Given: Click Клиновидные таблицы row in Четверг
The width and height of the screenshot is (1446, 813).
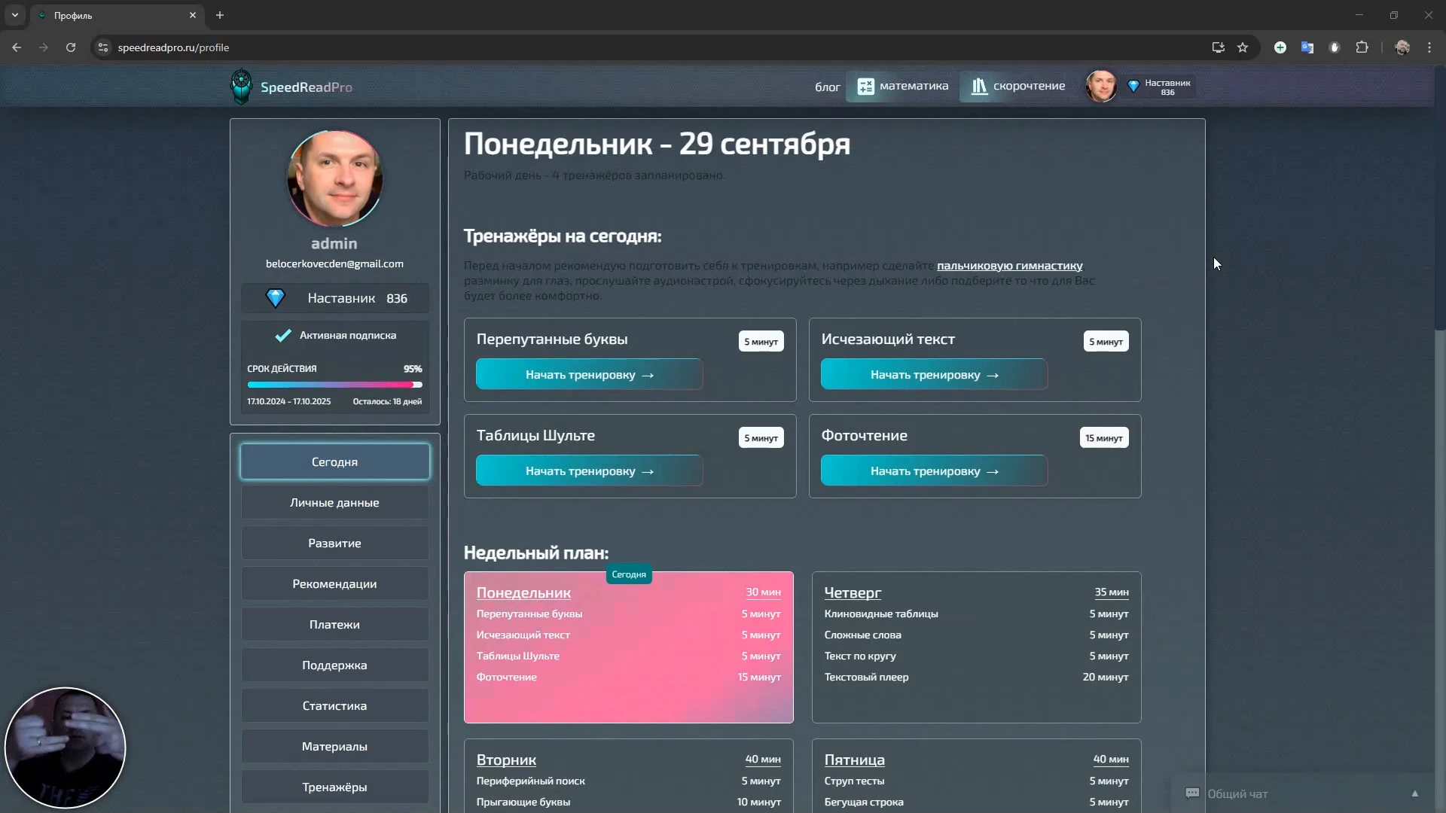Looking at the screenshot, I should tap(976, 614).
